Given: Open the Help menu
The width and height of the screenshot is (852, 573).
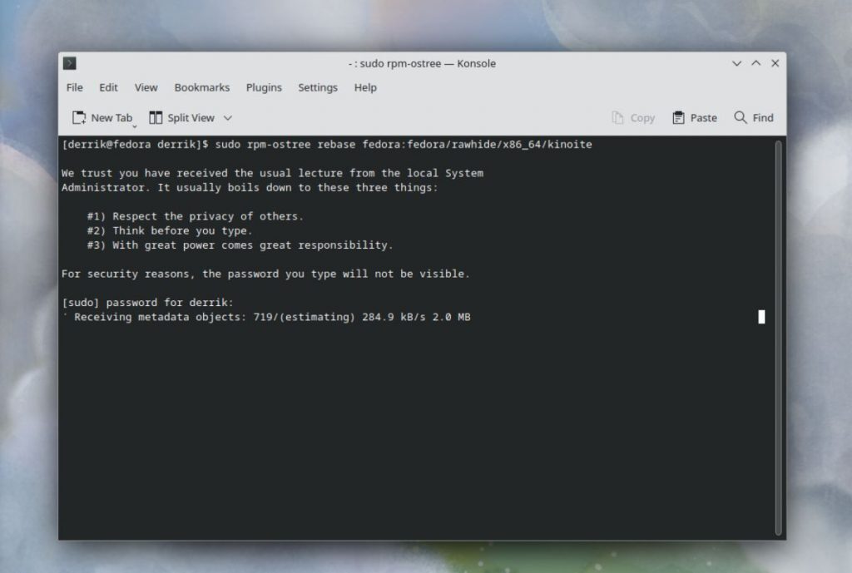Looking at the screenshot, I should tap(364, 87).
